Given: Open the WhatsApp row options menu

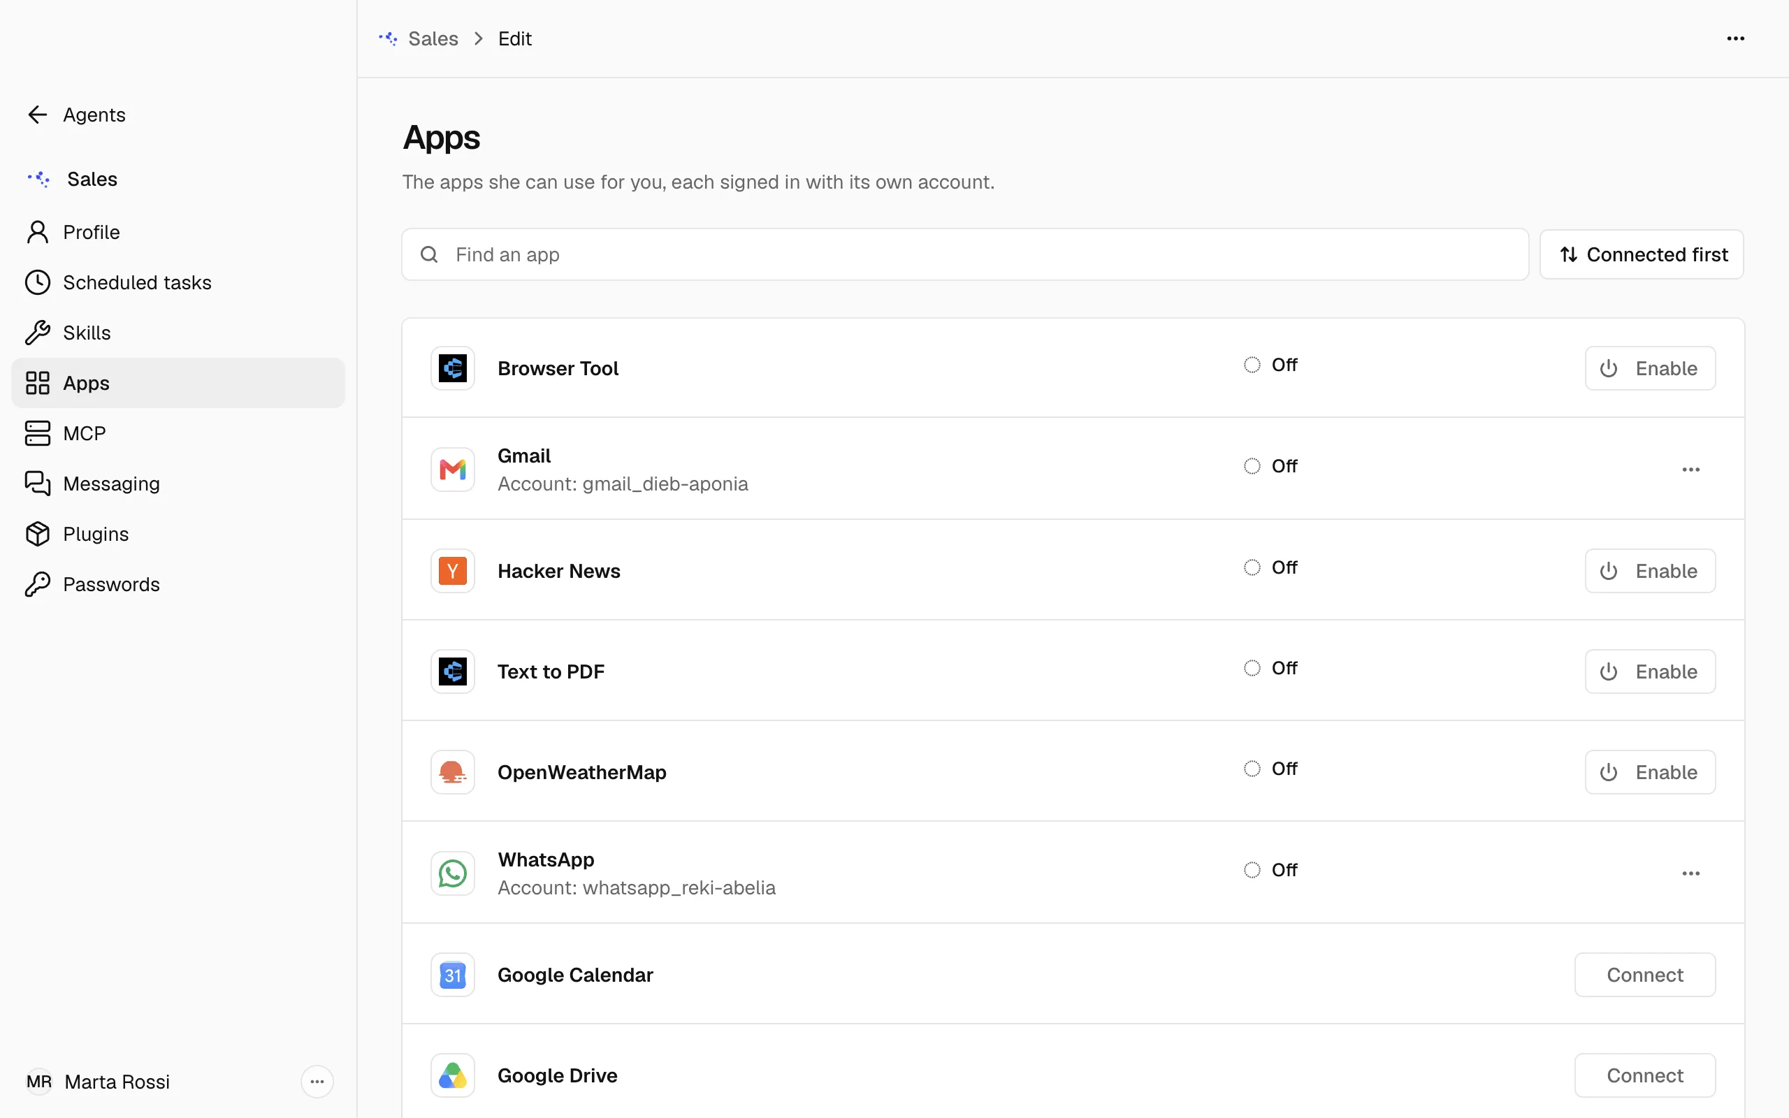Looking at the screenshot, I should [1691, 873].
